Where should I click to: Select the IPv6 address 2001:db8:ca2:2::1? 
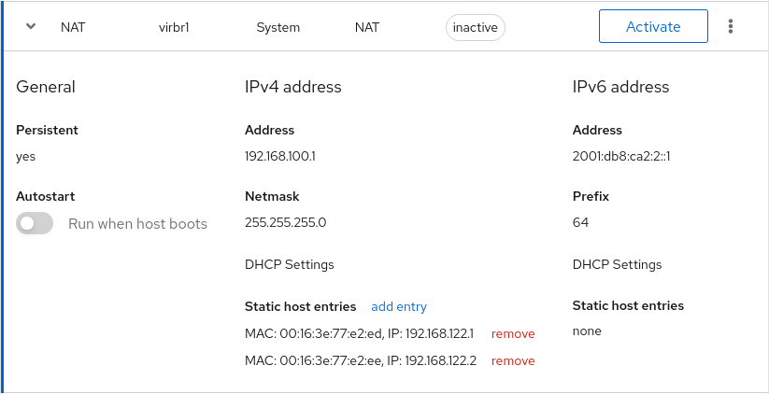[621, 156]
